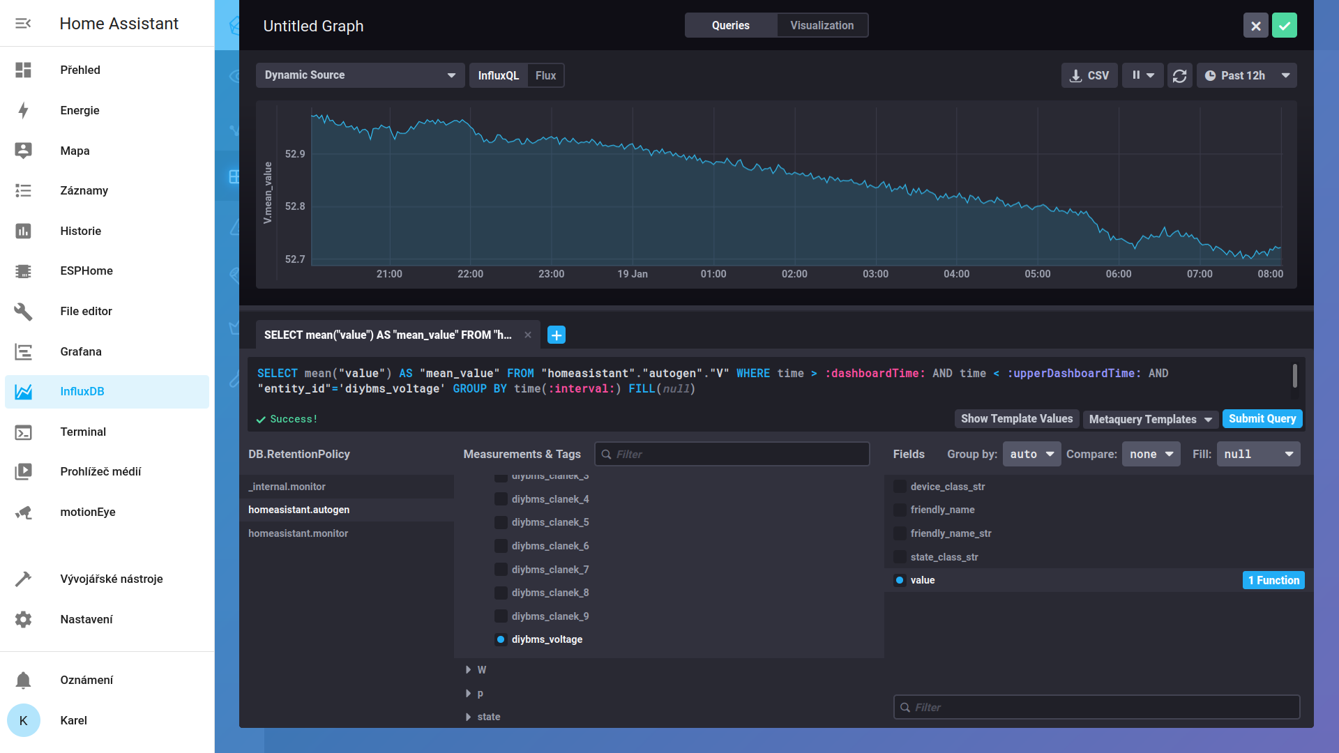Toggle diybms_clanek_8 tag checkbox
Screen dimensions: 1339x753
click(501, 593)
